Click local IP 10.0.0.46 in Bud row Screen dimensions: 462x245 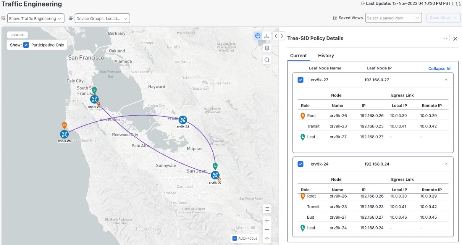tap(398, 217)
